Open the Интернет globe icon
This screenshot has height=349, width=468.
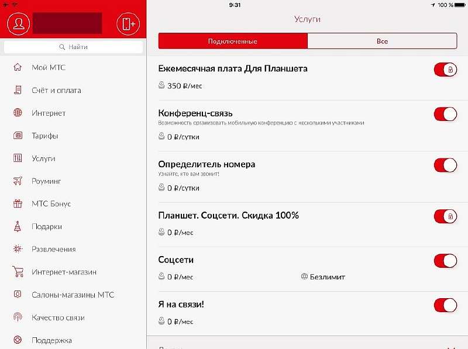coord(18,113)
